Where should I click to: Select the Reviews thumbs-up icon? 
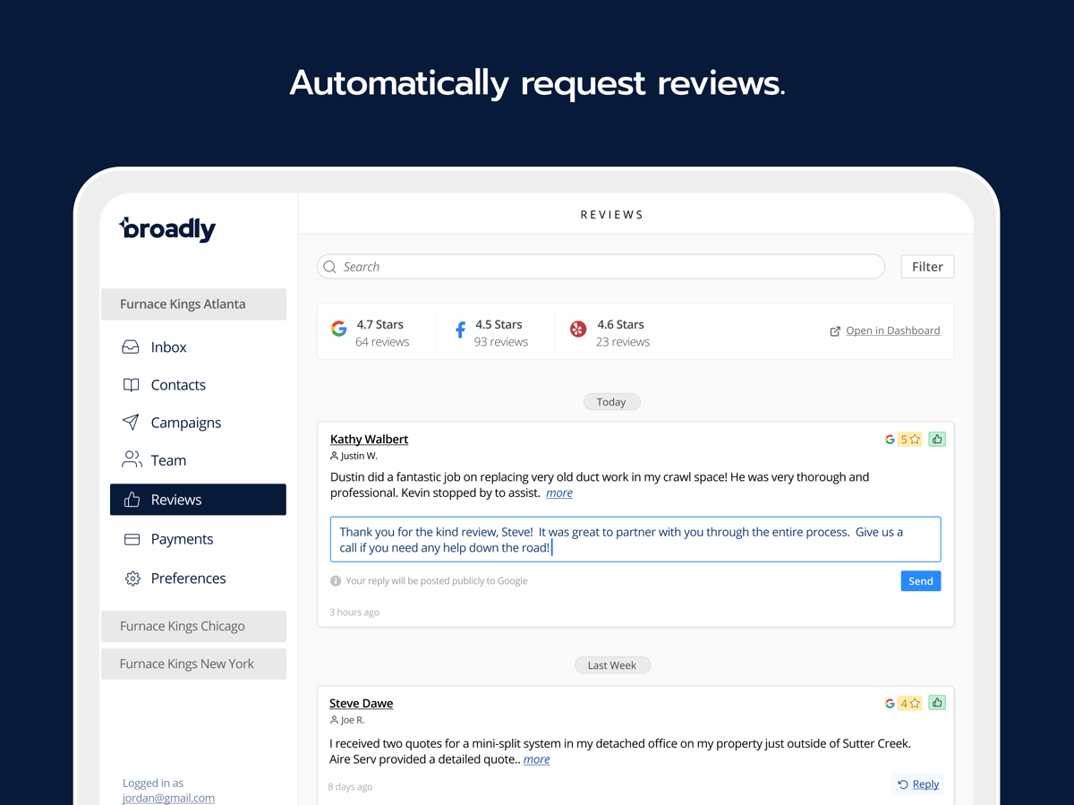pyautogui.click(x=132, y=499)
